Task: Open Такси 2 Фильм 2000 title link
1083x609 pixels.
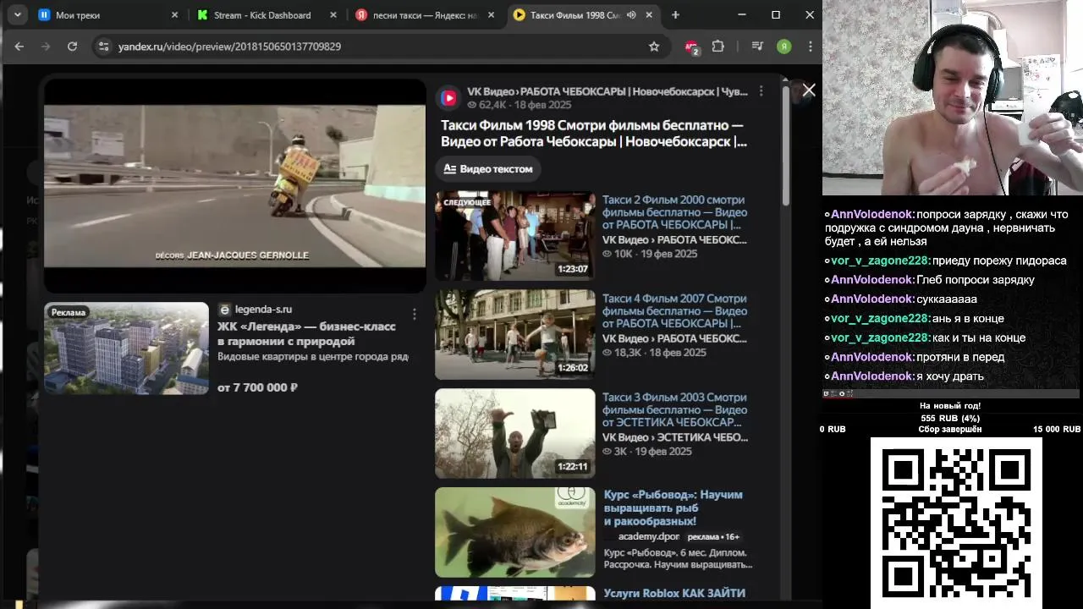Action: (674, 212)
